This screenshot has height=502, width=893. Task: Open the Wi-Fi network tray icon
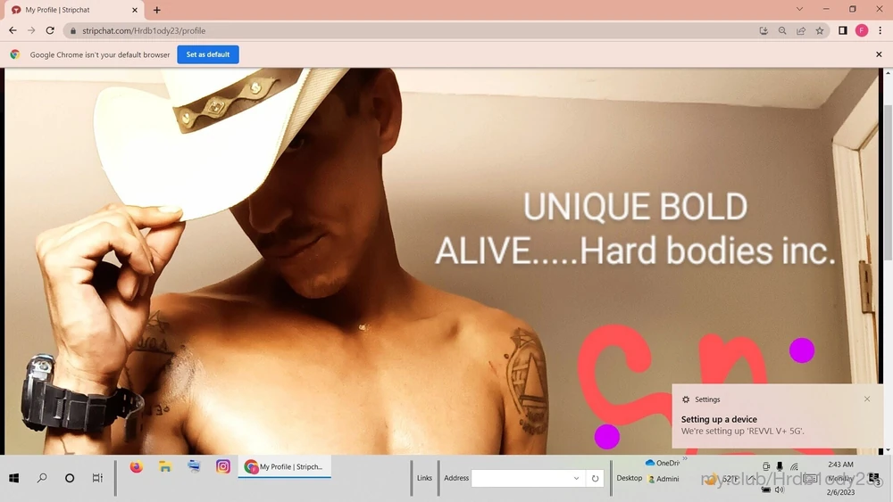pos(795,466)
